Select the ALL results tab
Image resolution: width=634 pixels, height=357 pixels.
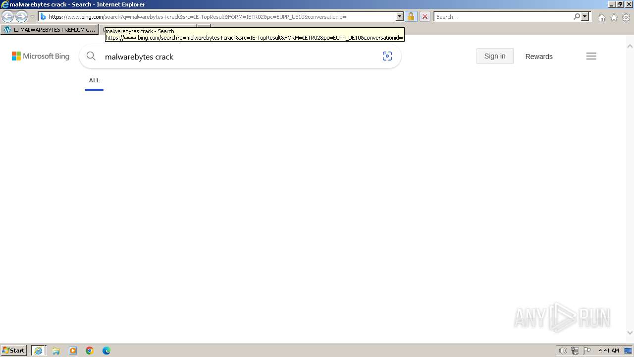click(94, 80)
